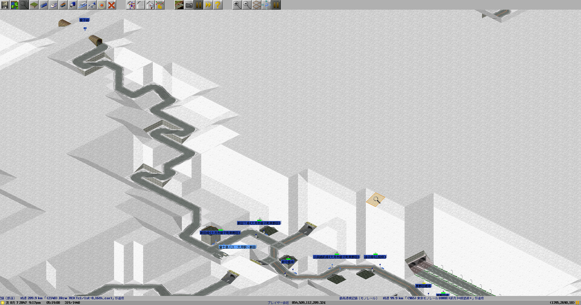Open the truck road building tools
This screenshot has height=305, width=581.
click(73, 5)
